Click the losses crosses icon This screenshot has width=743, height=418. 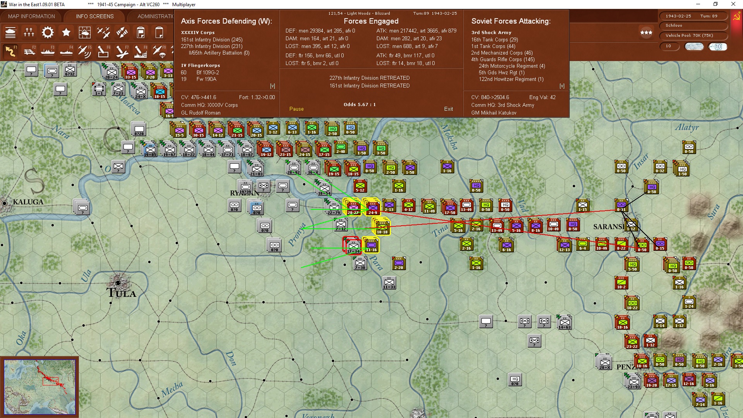coord(29,33)
